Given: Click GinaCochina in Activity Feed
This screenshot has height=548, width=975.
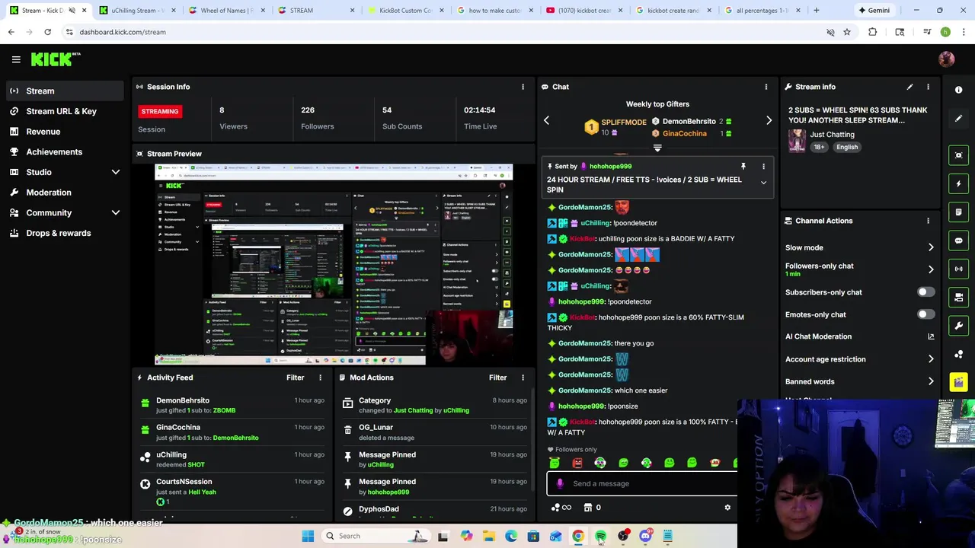Looking at the screenshot, I should (178, 428).
